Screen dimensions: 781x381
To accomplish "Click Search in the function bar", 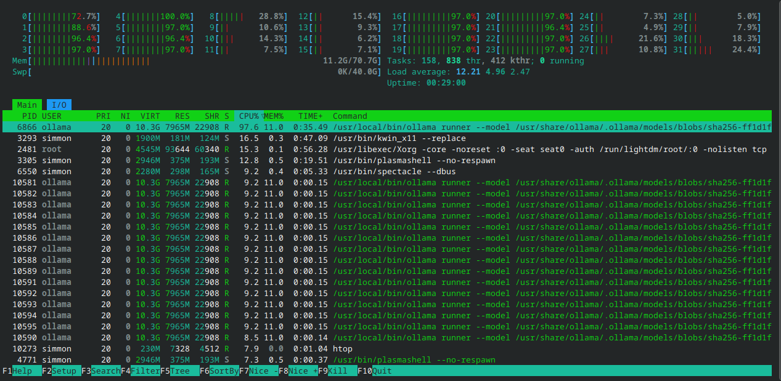I will tap(101, 371).
